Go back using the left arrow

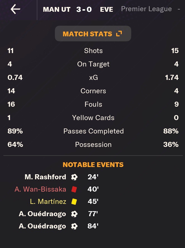pyautogui.click(x=15, y=9)
